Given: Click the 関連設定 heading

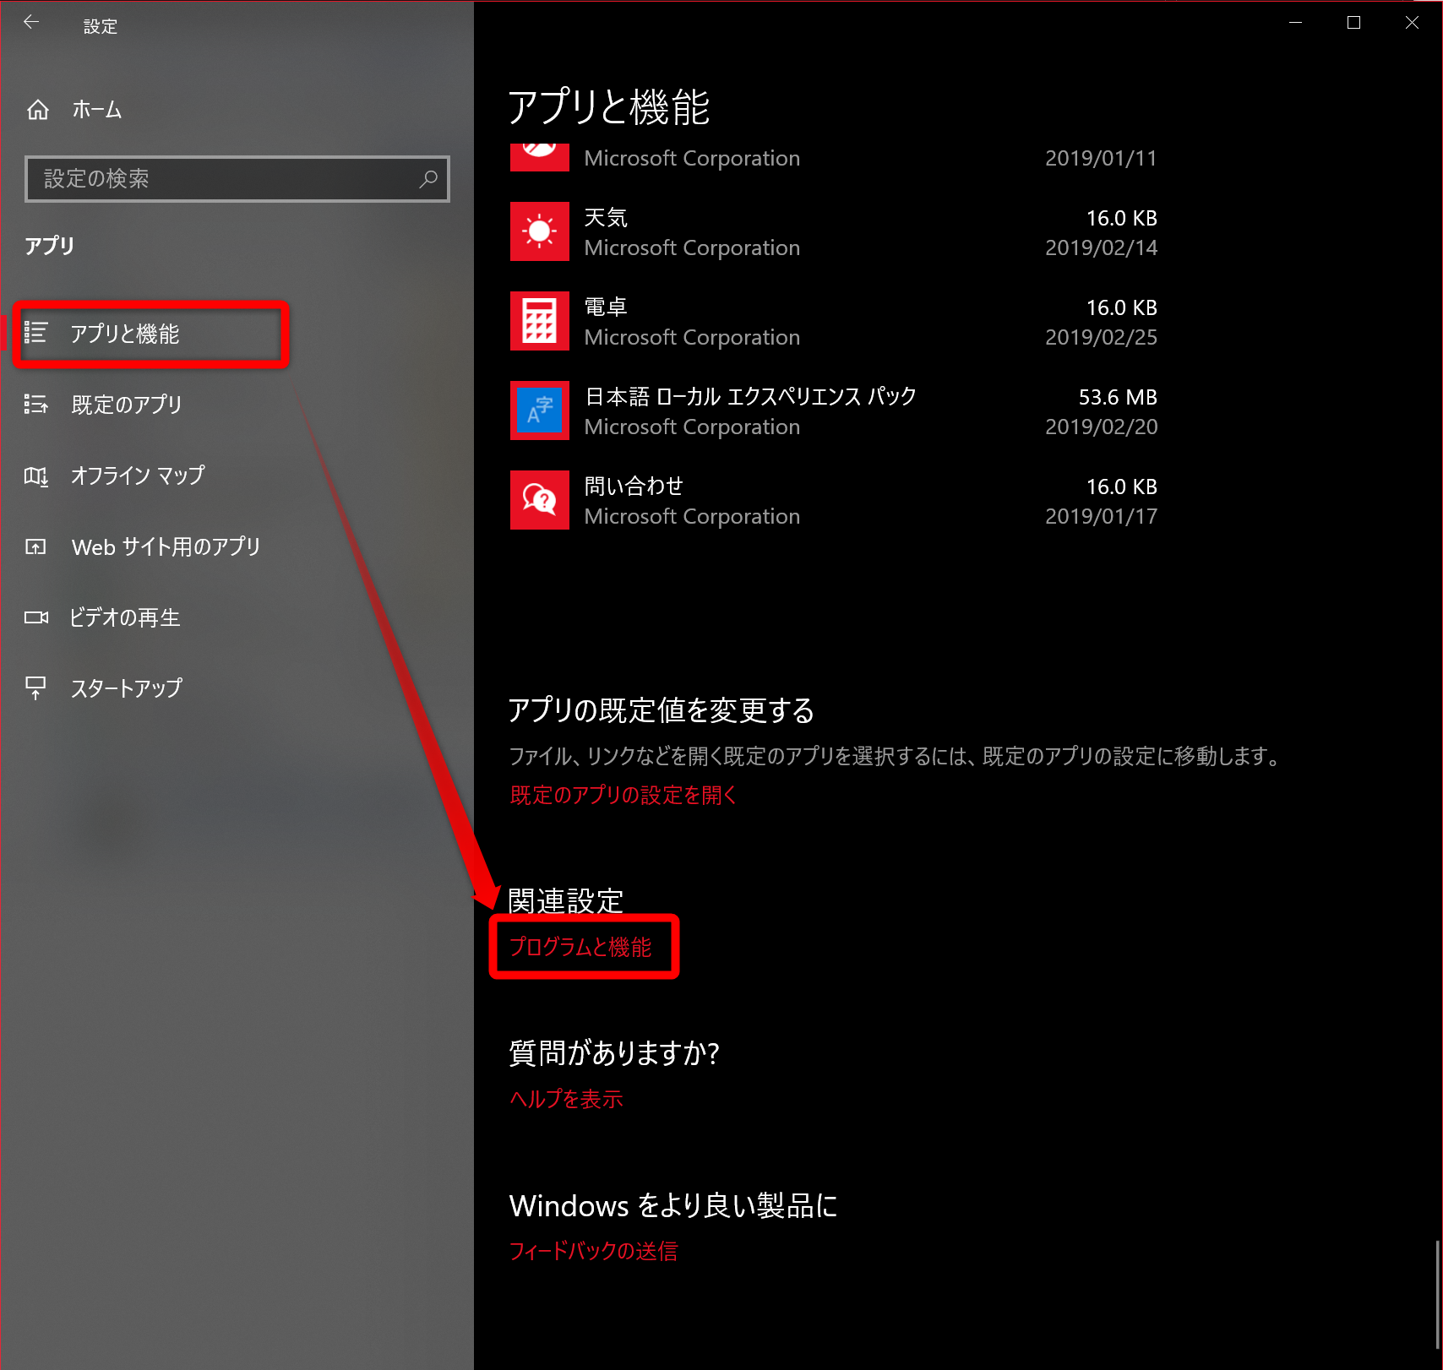Looking at the screenshot, I should [x=565, y=900].
